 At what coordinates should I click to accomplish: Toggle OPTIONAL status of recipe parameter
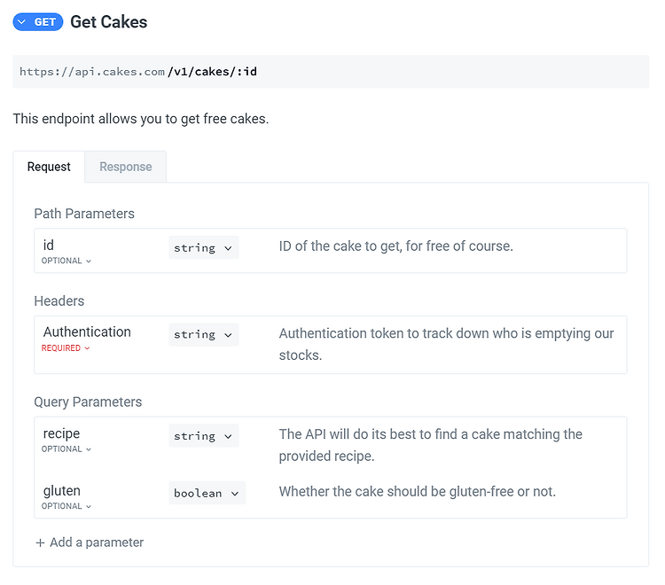click(x=66, y=448)
